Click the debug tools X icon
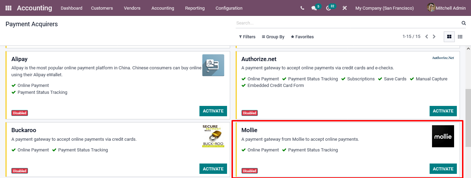This screenshot has height=178, width=471. pyautogui.click(x=344, y=8)
